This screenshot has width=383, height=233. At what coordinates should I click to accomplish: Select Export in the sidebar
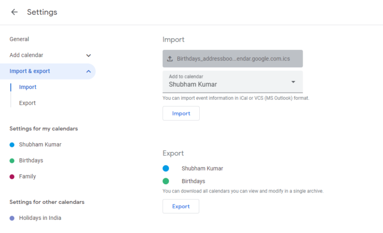tap(27, 103)
